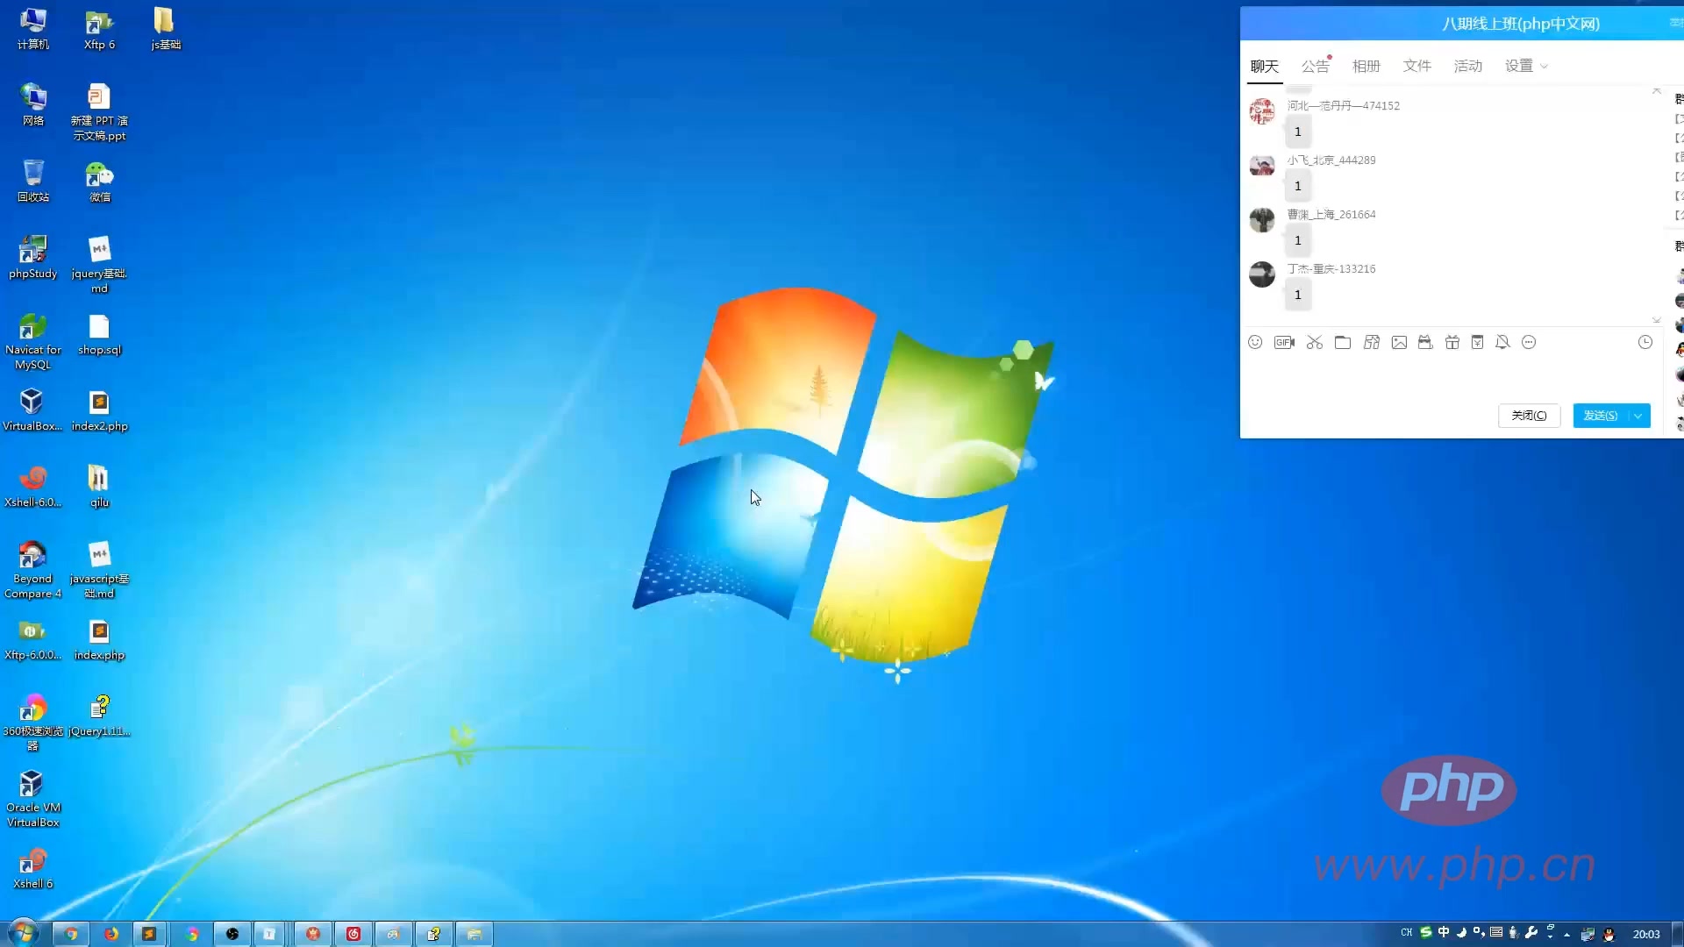The height and width of the screenshot is (947, 1684).
Task: Select the 网络 desktop icon
Action: pos(33,104)
